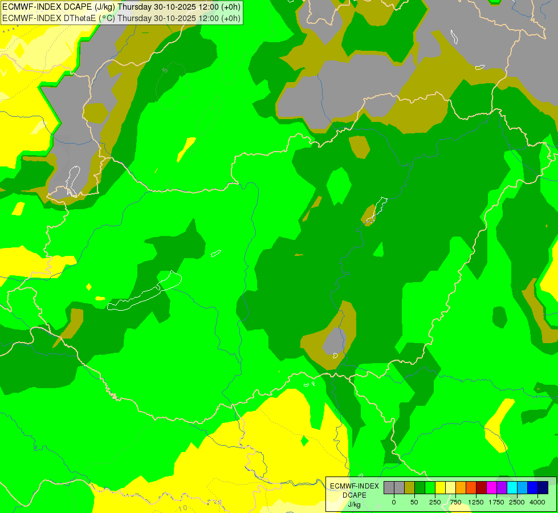
Task: Click the navy swatch after 4000
Action: pos(543,488)
